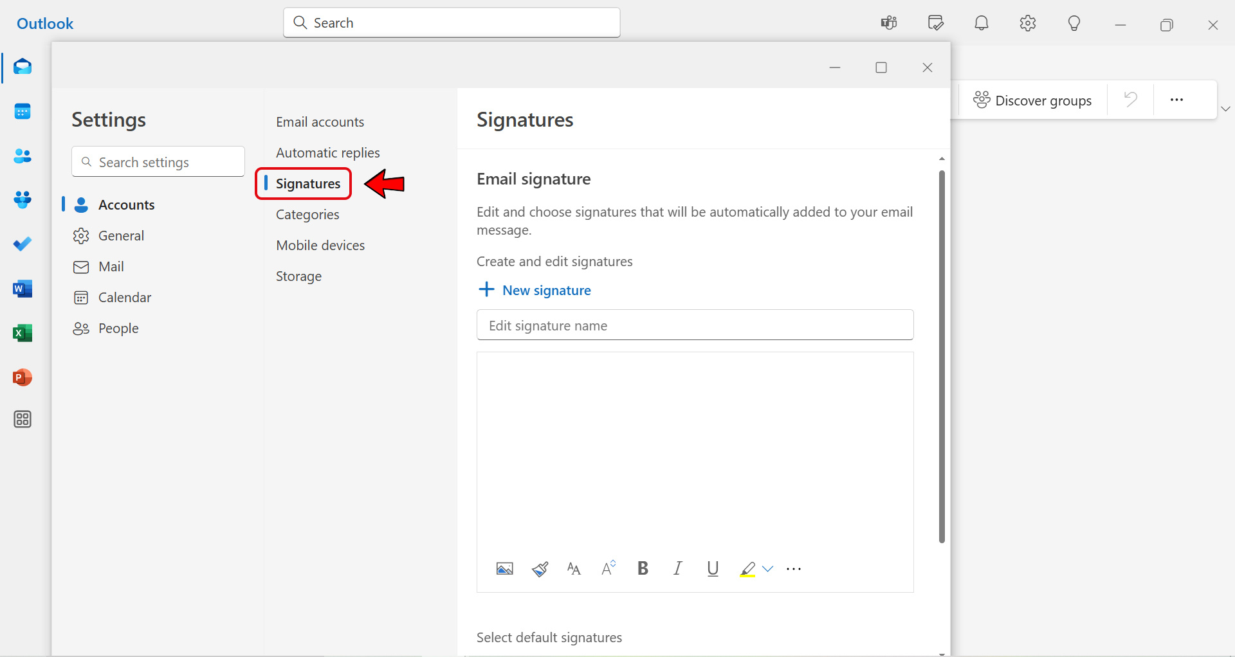This screenshot has height=657, width=1235.
Task: Insert a picture into the signature
Action: click(504, 569)
